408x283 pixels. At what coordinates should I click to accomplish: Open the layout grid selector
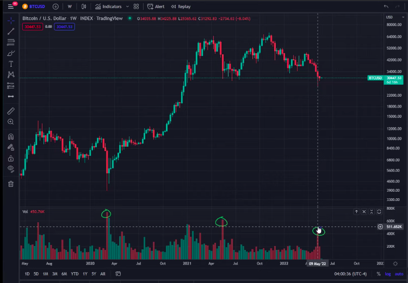136,7
